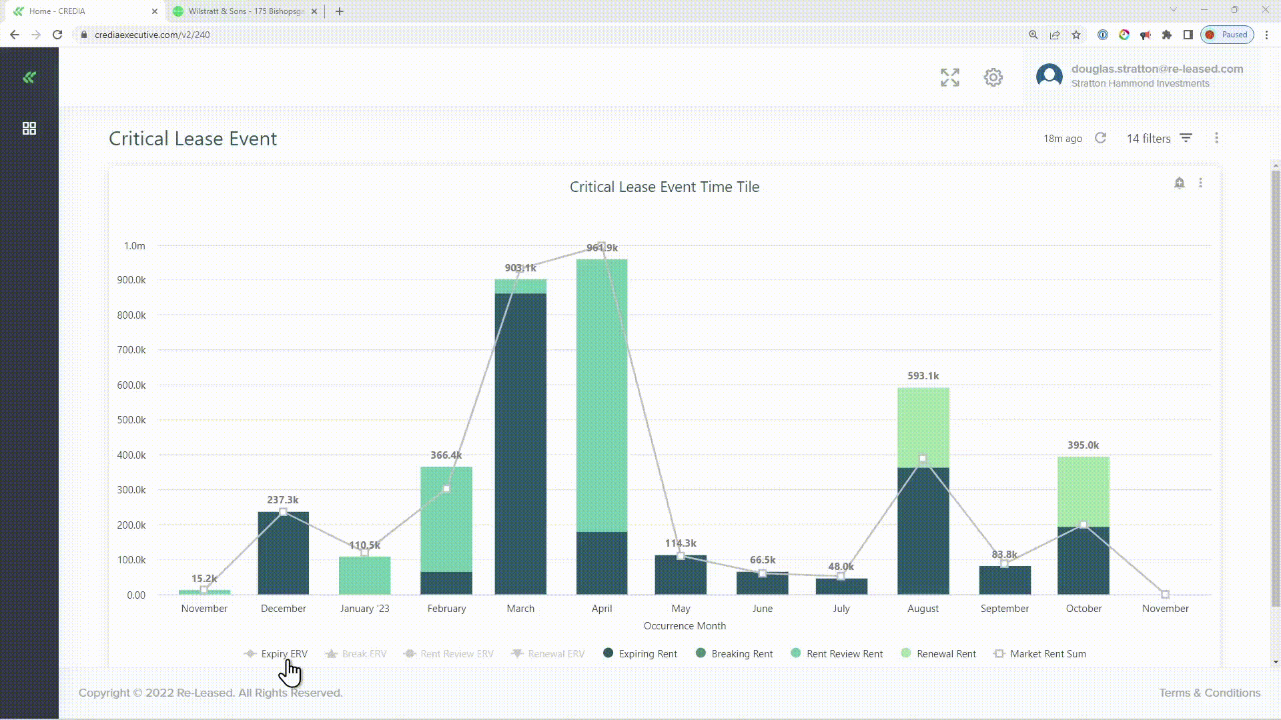Toggle Market Rent Sum legend series
The width and height of the screenshot is (1281, 720).
point(1039,654)
